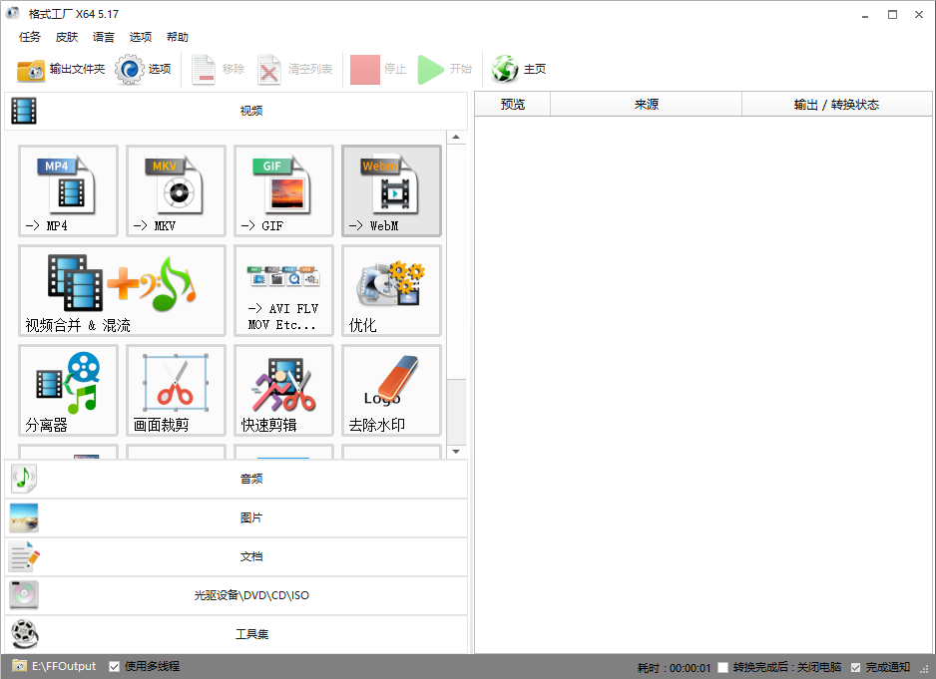Click the WebM conversion icon

click(391, 190)
